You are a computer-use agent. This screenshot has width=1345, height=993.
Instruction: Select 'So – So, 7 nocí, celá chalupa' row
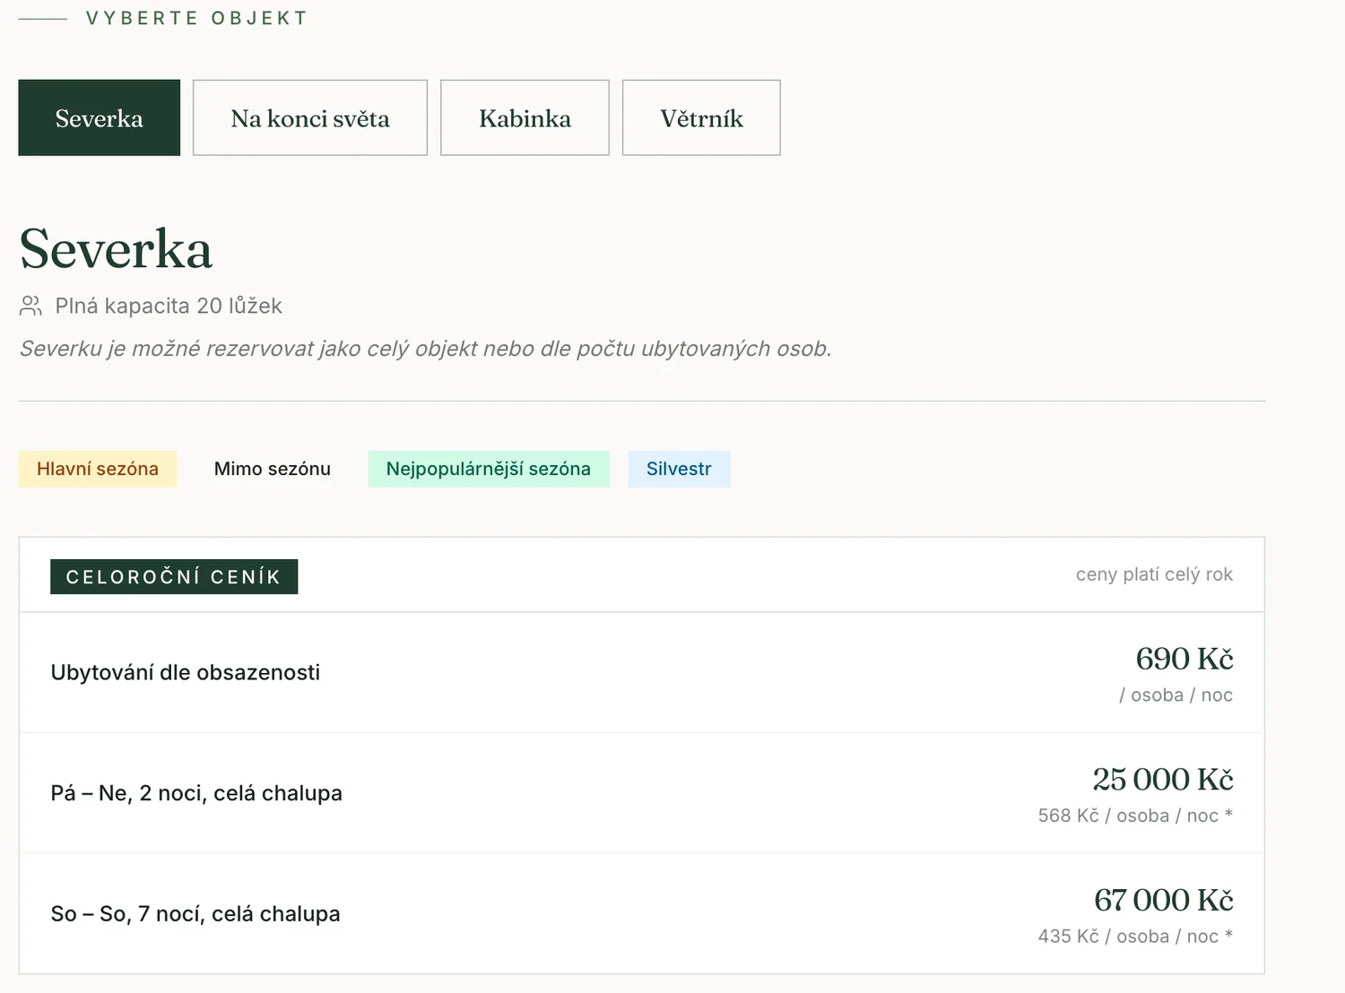click(642, 913)
